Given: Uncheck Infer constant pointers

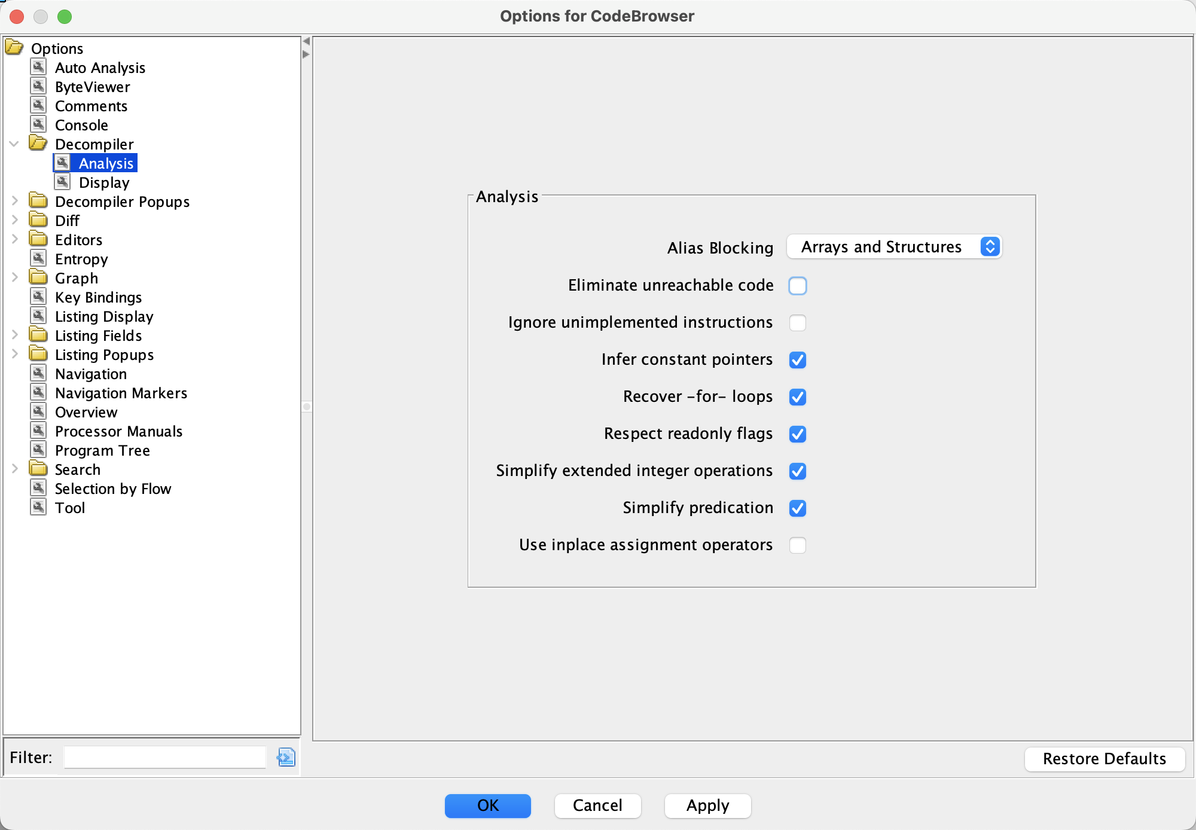Looking at the screenshot, I should pos(797,360).
